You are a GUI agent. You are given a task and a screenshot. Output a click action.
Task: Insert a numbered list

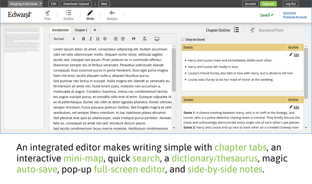pyautogui.click(x=116, y=39)
